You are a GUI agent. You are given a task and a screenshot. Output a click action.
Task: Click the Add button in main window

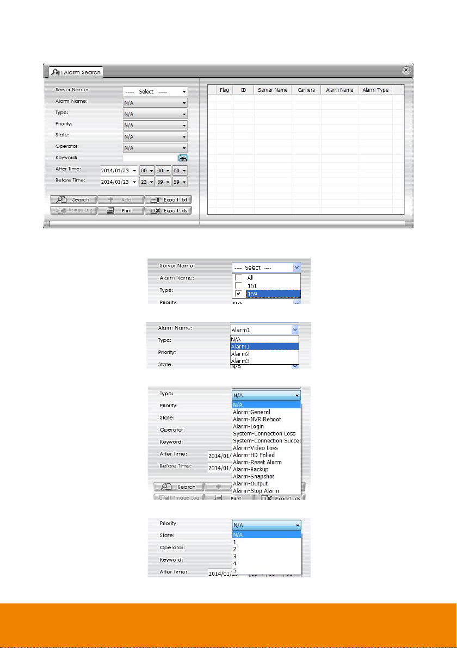click(121, 200)
